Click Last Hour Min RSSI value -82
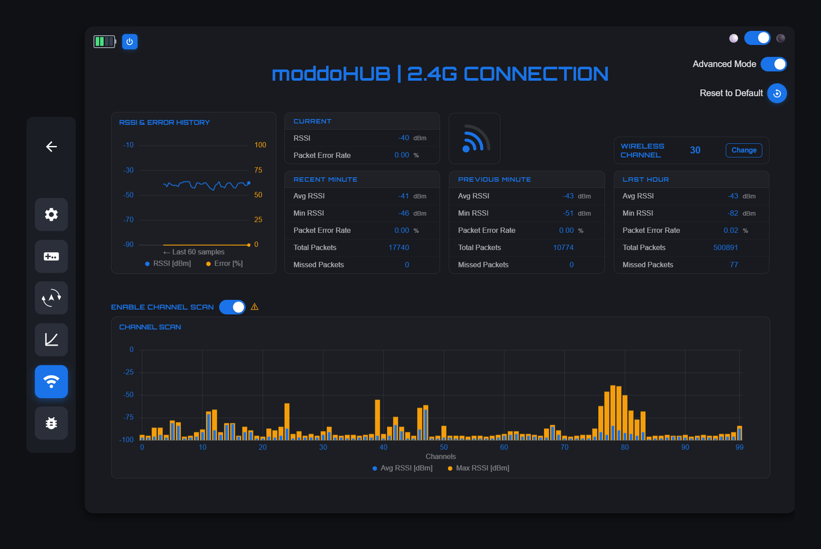 (732, 213)
